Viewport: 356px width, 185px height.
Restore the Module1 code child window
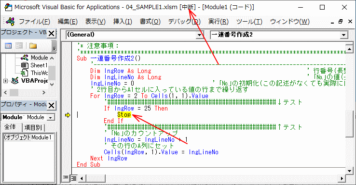[x=341, y=22]
